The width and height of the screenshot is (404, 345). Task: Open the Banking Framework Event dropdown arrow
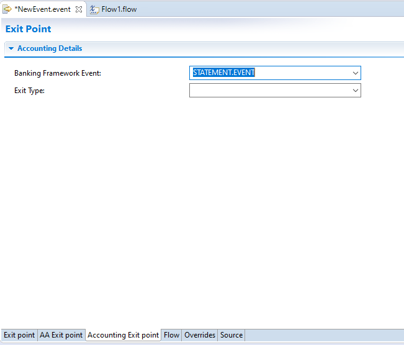[356, 73]
